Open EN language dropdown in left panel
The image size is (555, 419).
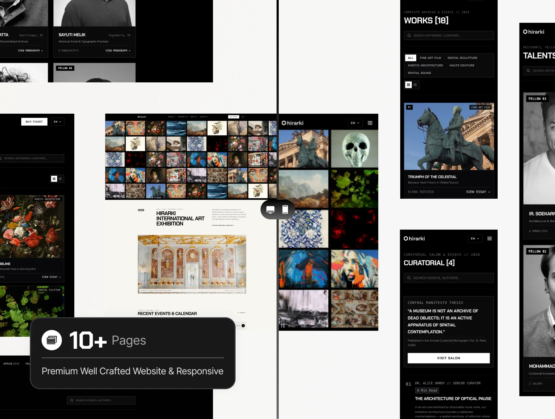tap(58, 122)
